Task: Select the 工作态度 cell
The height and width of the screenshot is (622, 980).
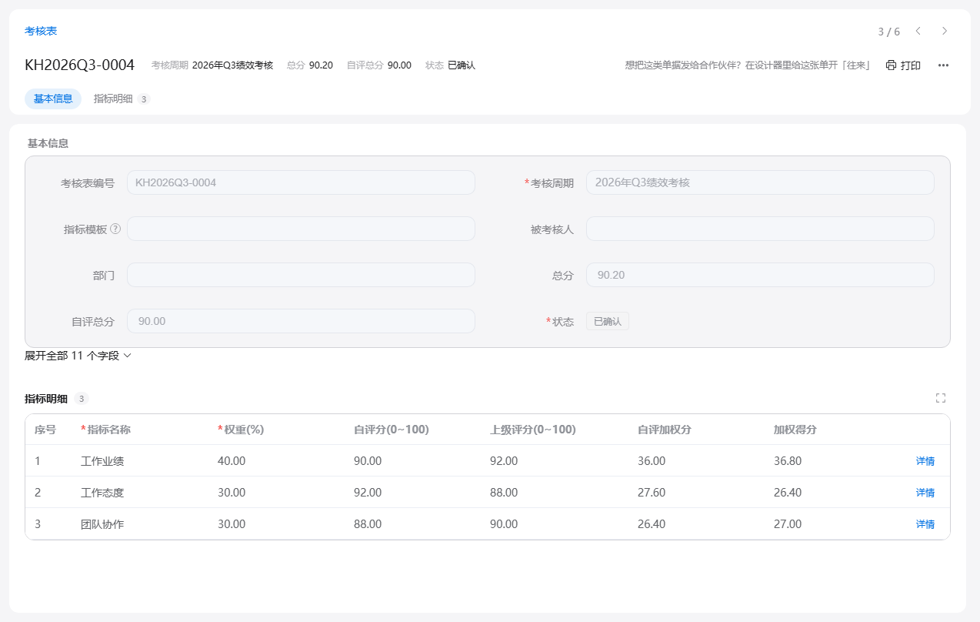Action: pyautogui.click(x=102, y=493)
